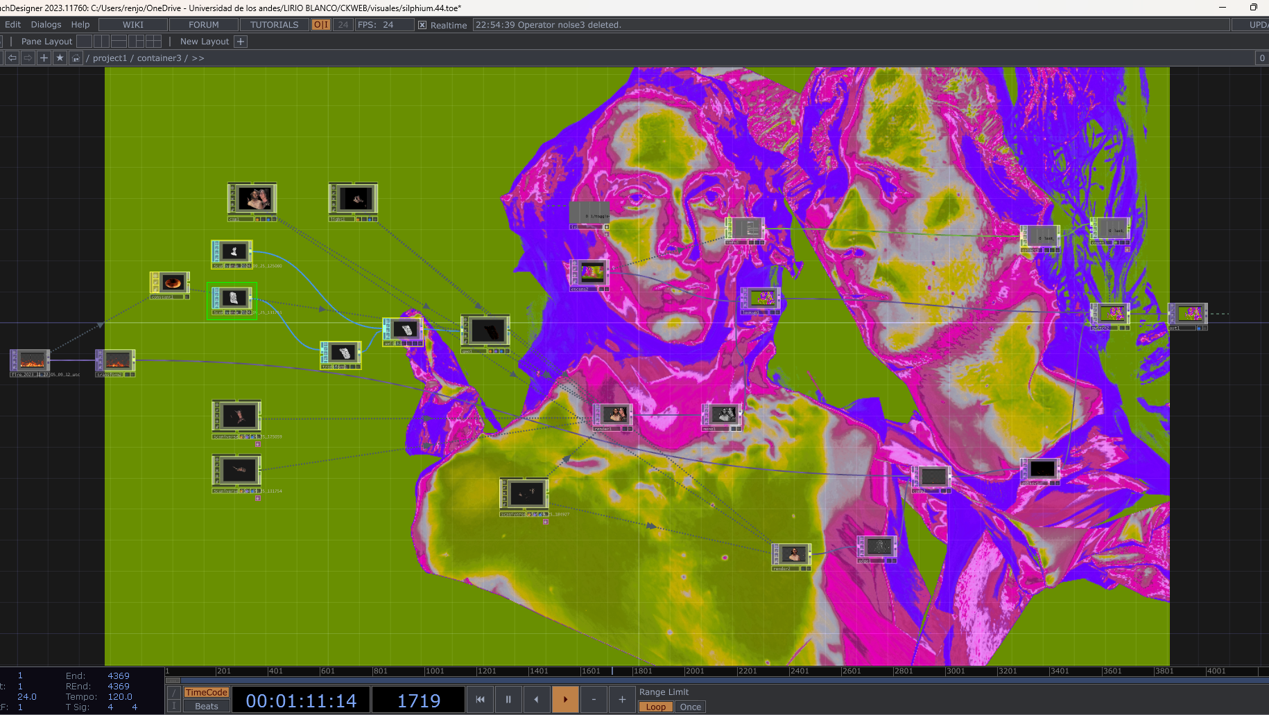Click the bookmark star icon
This screenshot has height=715, width=1269.
point(60,58)
